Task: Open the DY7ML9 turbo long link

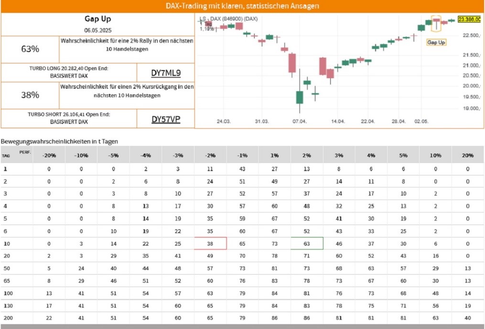Action: [166, 73]
